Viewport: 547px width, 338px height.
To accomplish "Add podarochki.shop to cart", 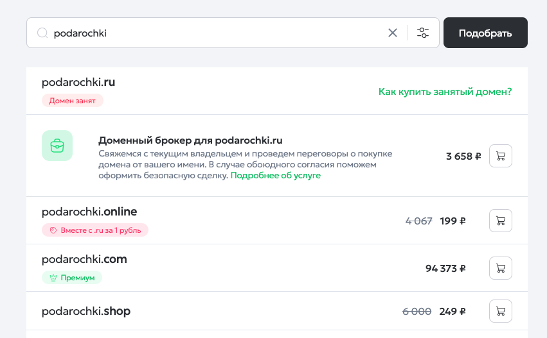I will [500, 311].
